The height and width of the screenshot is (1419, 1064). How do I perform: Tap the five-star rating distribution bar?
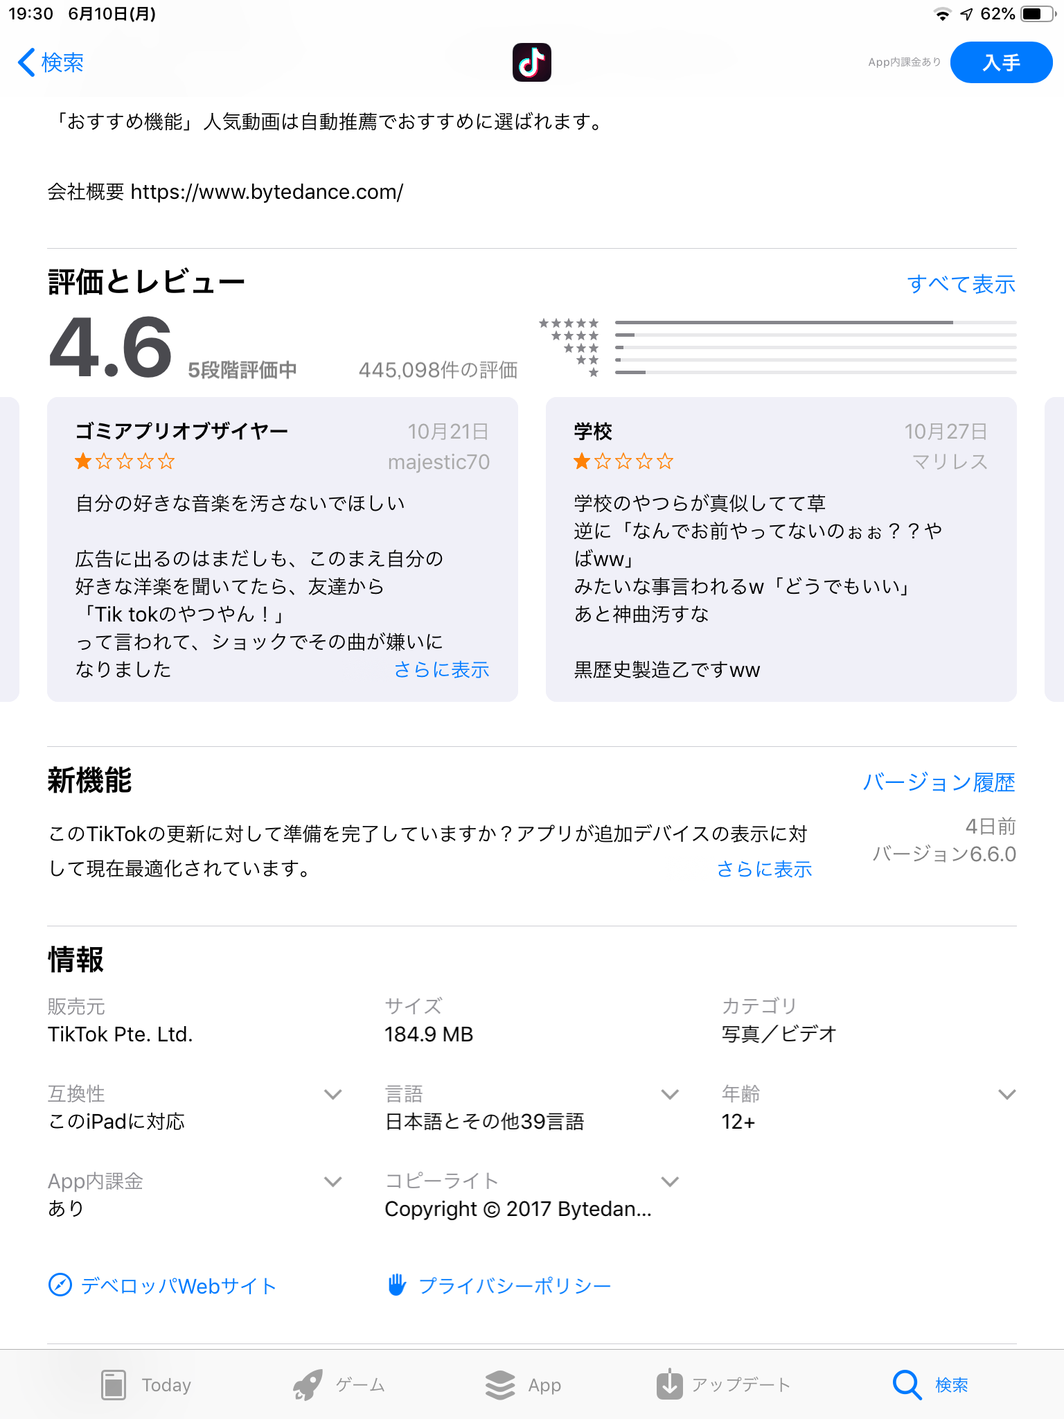click(x=815, y=323)
